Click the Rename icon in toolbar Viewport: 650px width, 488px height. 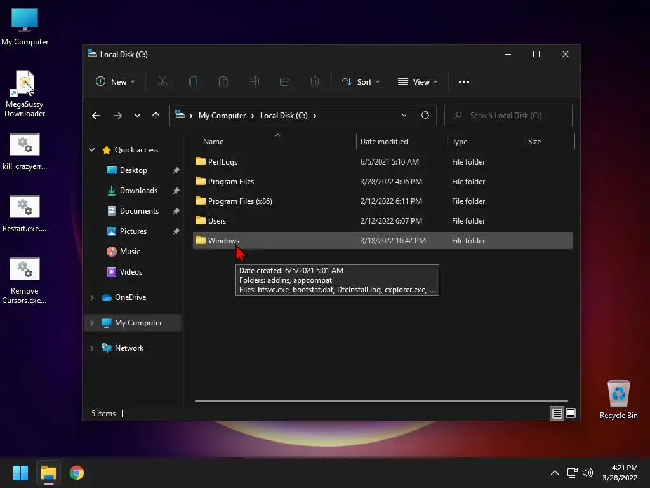pyautogui.click(x=254, y=82)
